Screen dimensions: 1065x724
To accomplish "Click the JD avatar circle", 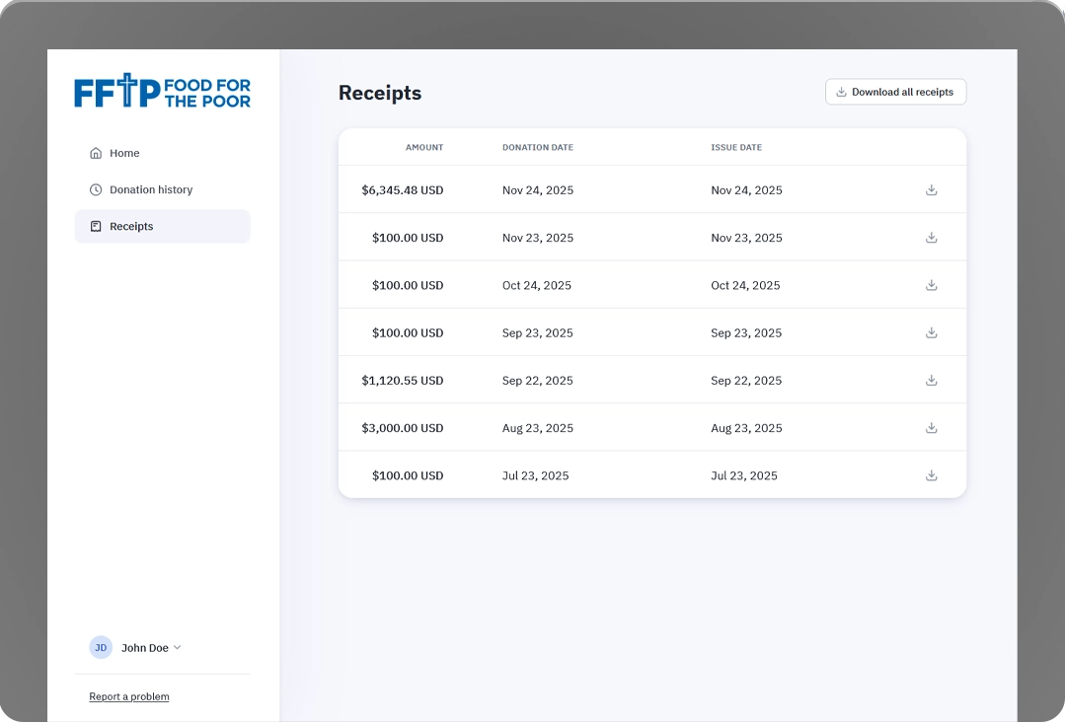I will click(101, 648).
